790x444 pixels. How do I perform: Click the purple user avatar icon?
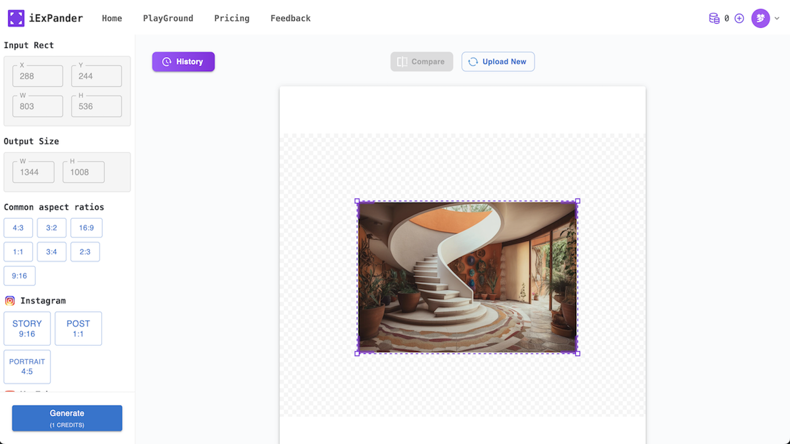[x=760, y=18]
